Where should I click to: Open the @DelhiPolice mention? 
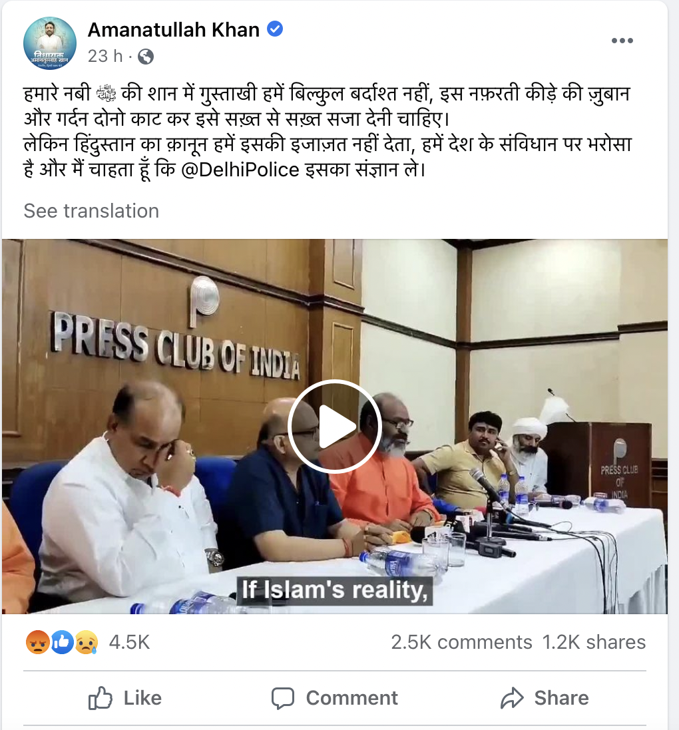coord(240,170)
